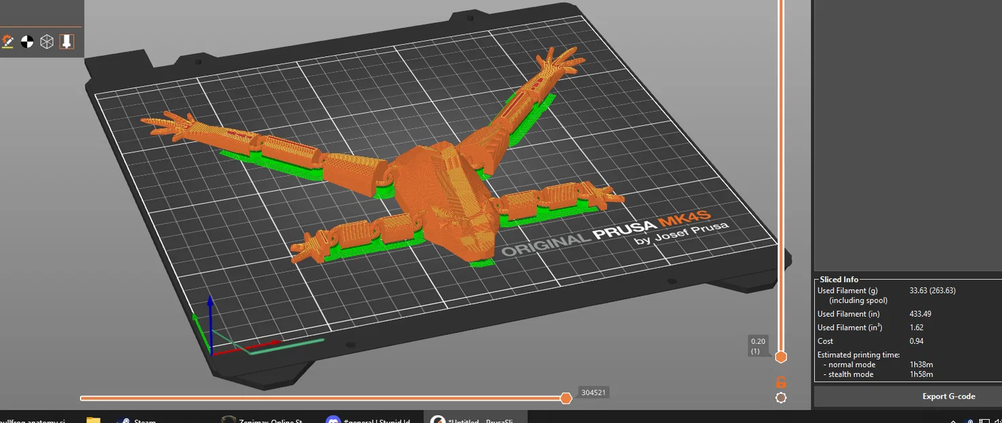1002x423 pixels.
Task: Click the orange hexagonal handle on the vertical slider
Action: click(780, 357)
